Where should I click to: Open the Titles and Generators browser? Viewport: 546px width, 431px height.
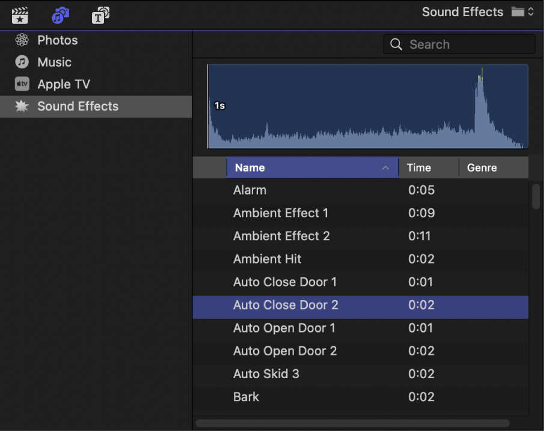[x=100, y=15]
